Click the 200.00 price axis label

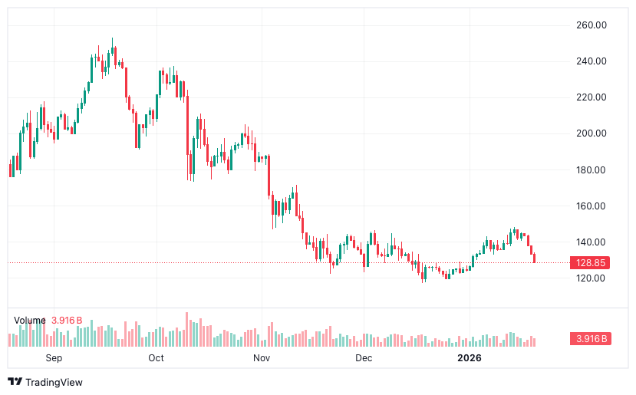point(592,133)
